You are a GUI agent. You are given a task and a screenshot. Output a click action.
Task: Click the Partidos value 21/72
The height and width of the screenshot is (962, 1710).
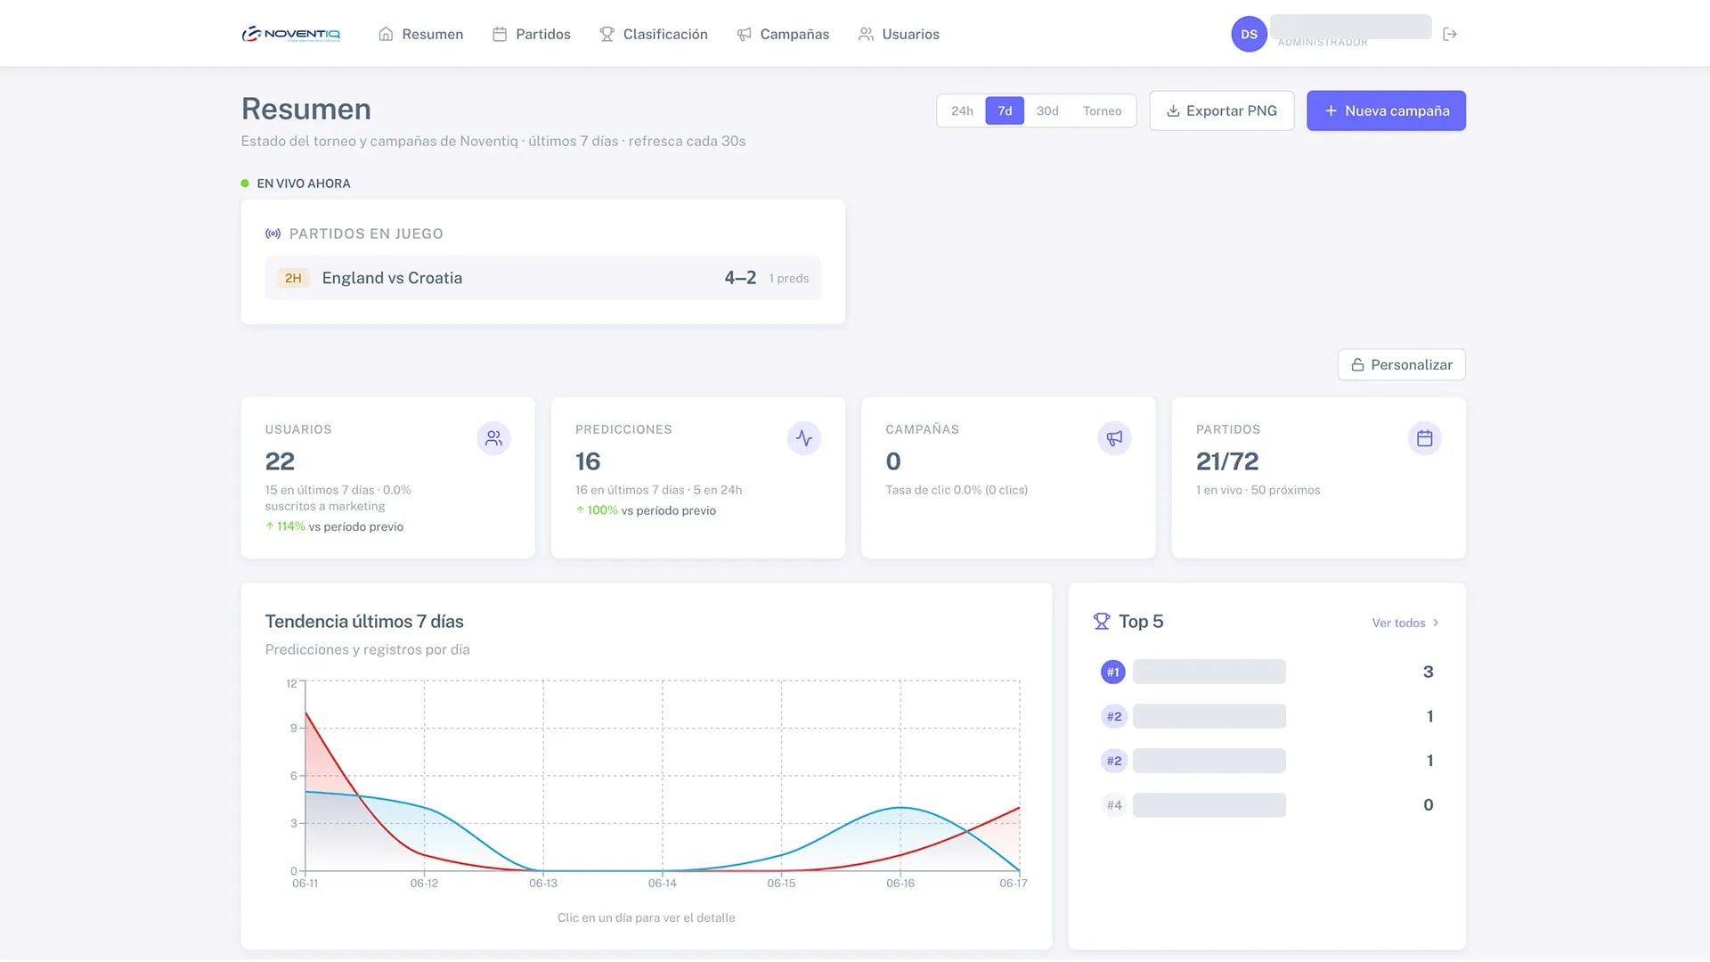1227,461
